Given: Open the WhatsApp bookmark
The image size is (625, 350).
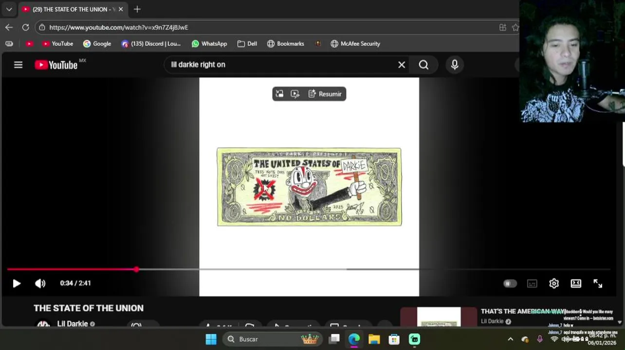Looking at the screenshot, I should click(x=209, y=44).
